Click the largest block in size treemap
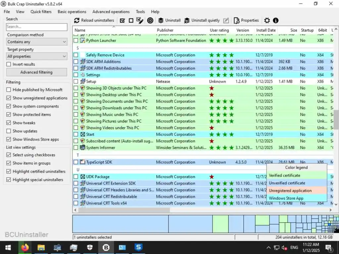Screen dimensions: 339x254 pos(121,224)
